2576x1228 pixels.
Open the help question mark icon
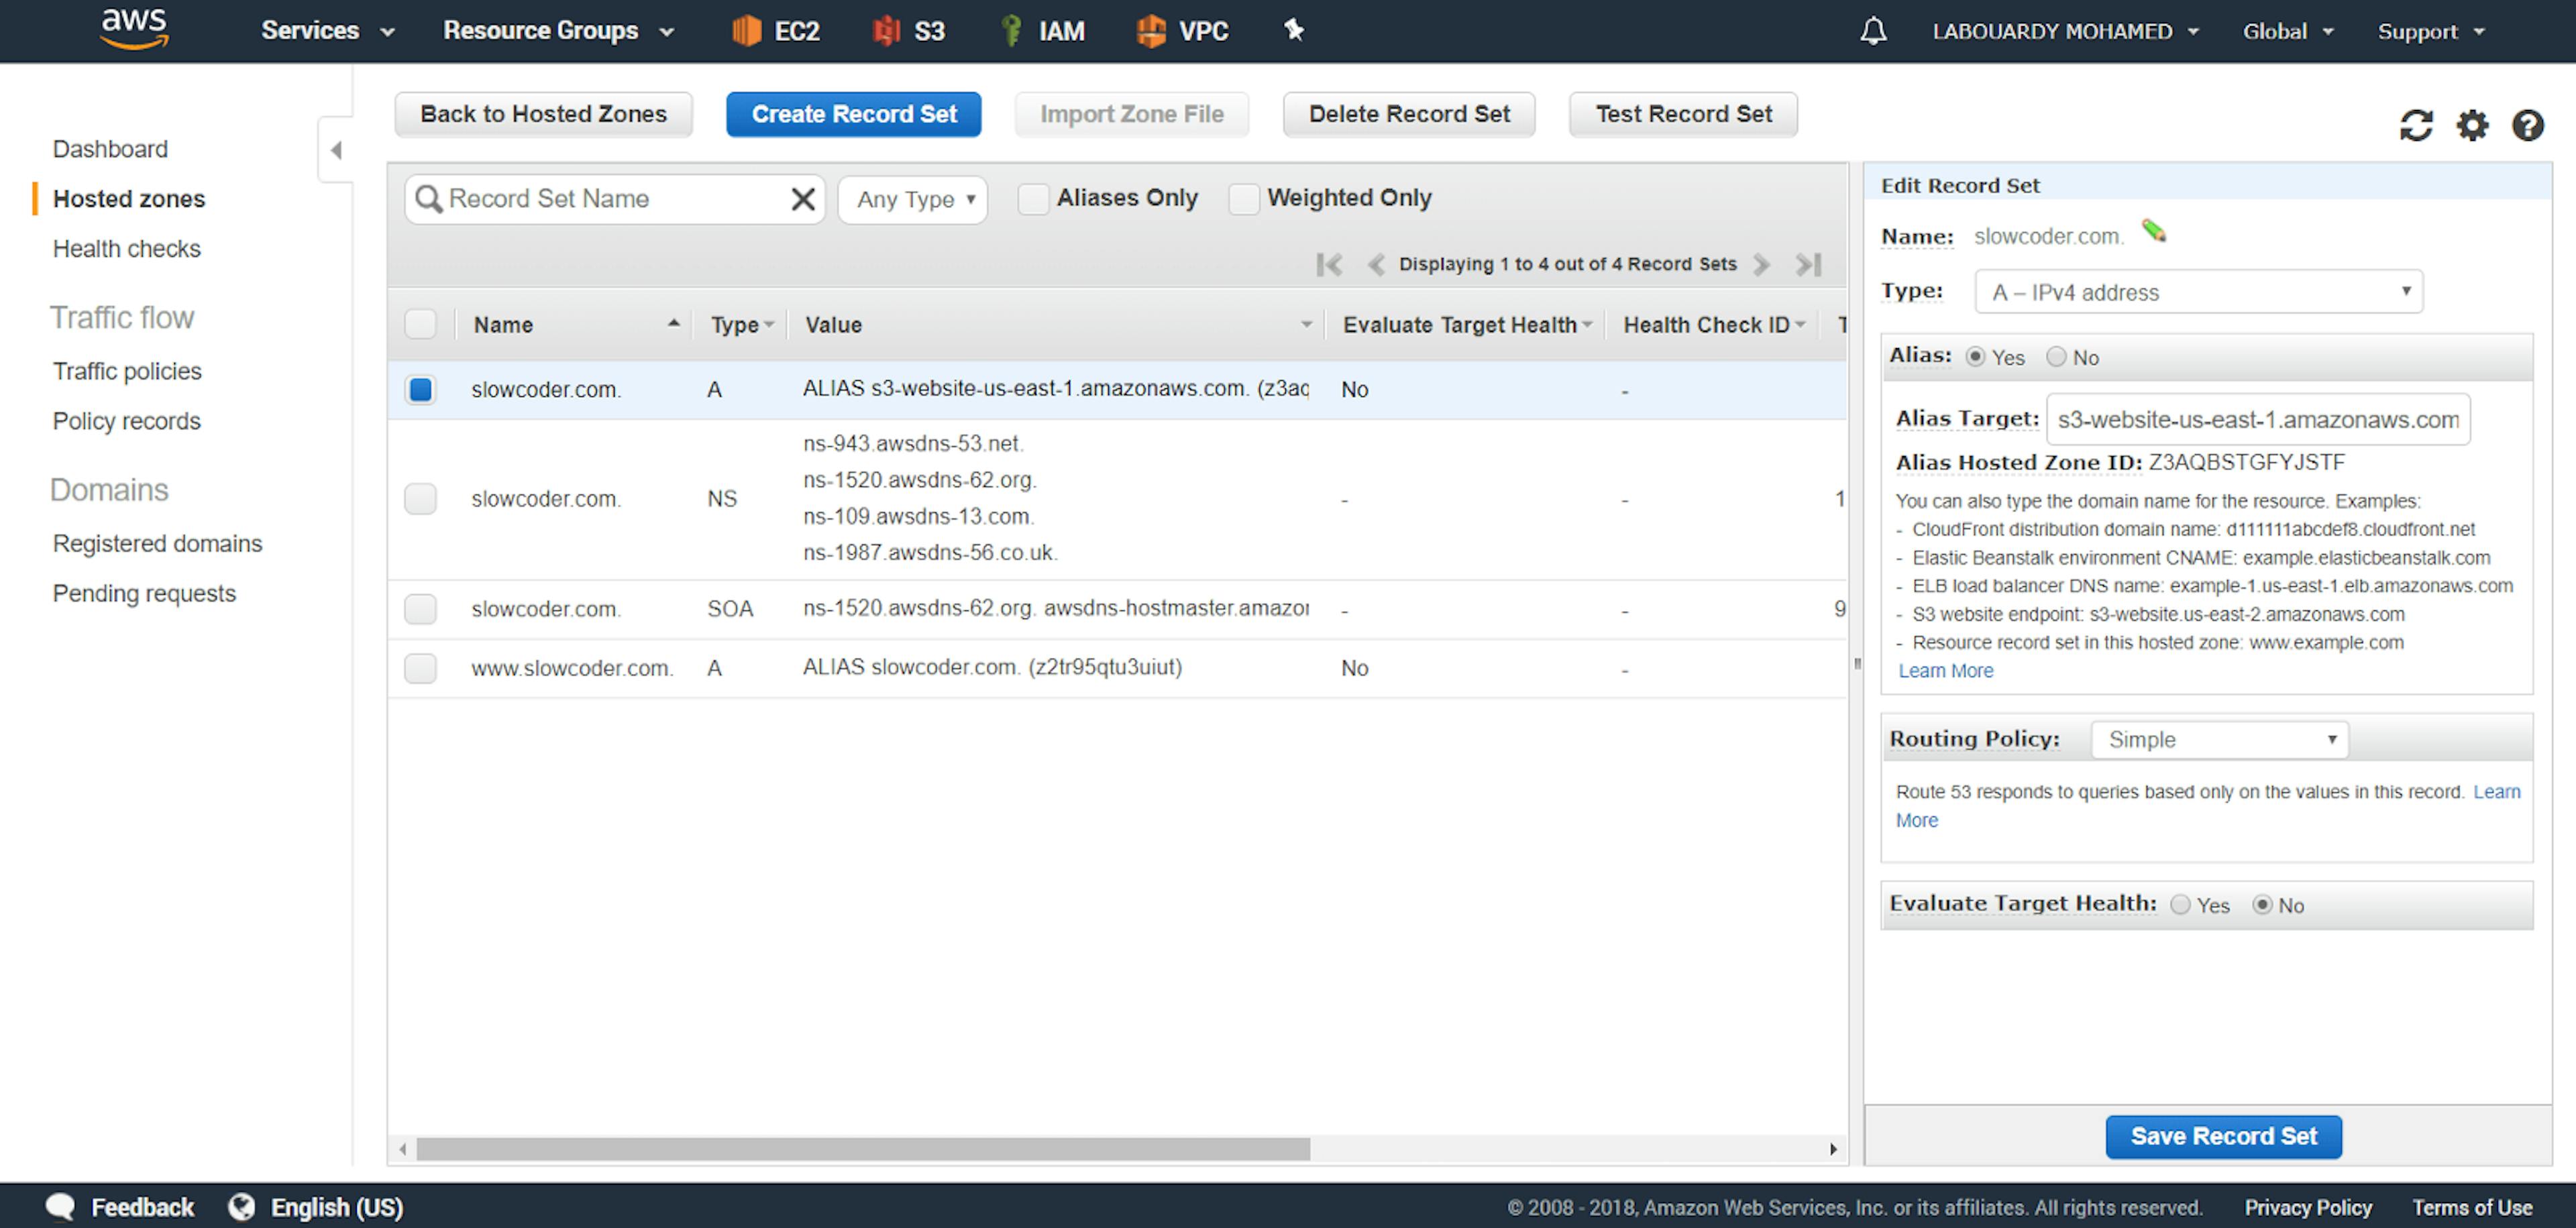tap(2527, 126)
